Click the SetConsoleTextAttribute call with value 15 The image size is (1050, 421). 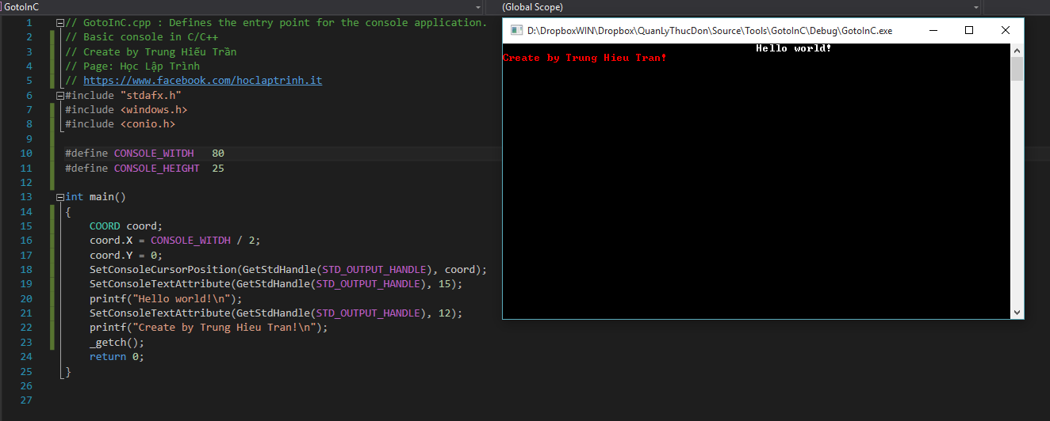pos(276,284)
